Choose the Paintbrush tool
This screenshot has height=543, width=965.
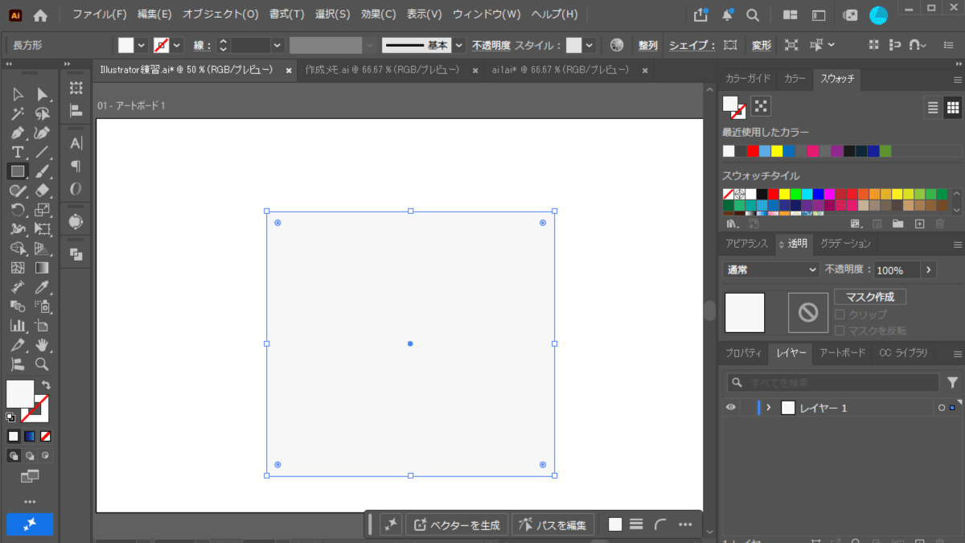(x=43, y=171)
